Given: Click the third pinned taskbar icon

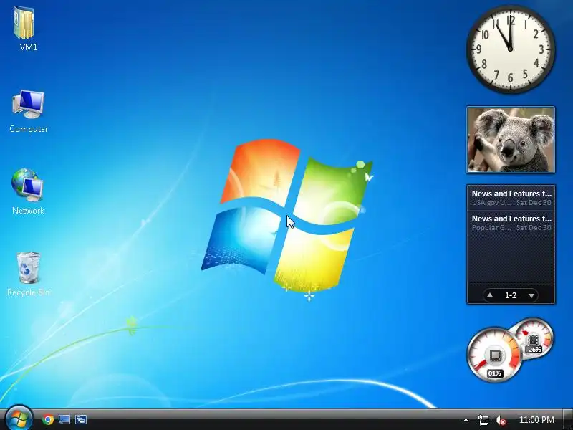Looking at the screenshot, I should (x=81, y=419).
